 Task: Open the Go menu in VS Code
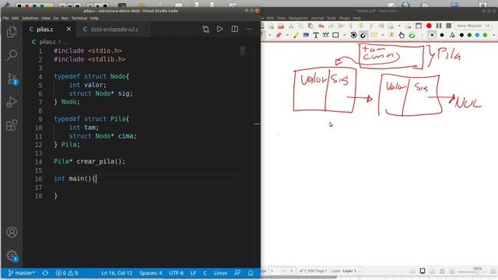click(56, 18)
